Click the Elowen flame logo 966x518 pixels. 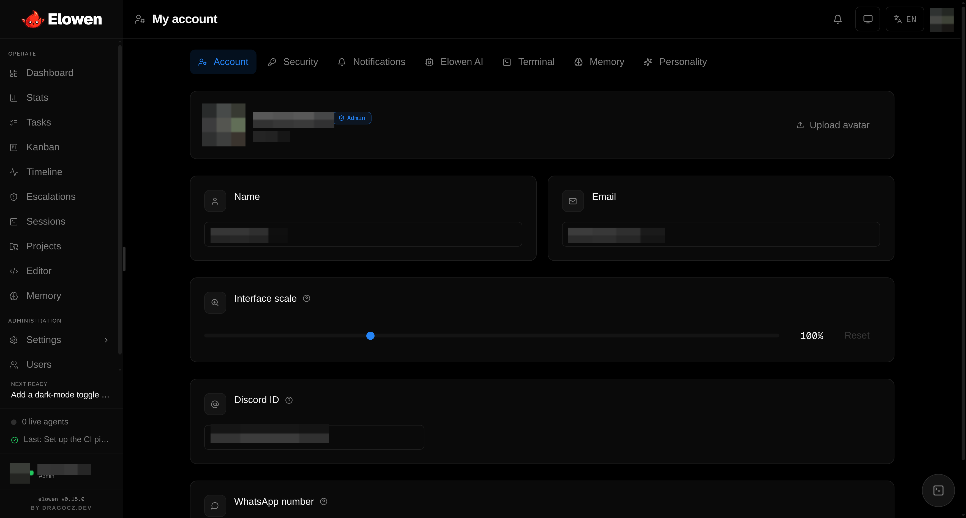click(x=33, y=19)
